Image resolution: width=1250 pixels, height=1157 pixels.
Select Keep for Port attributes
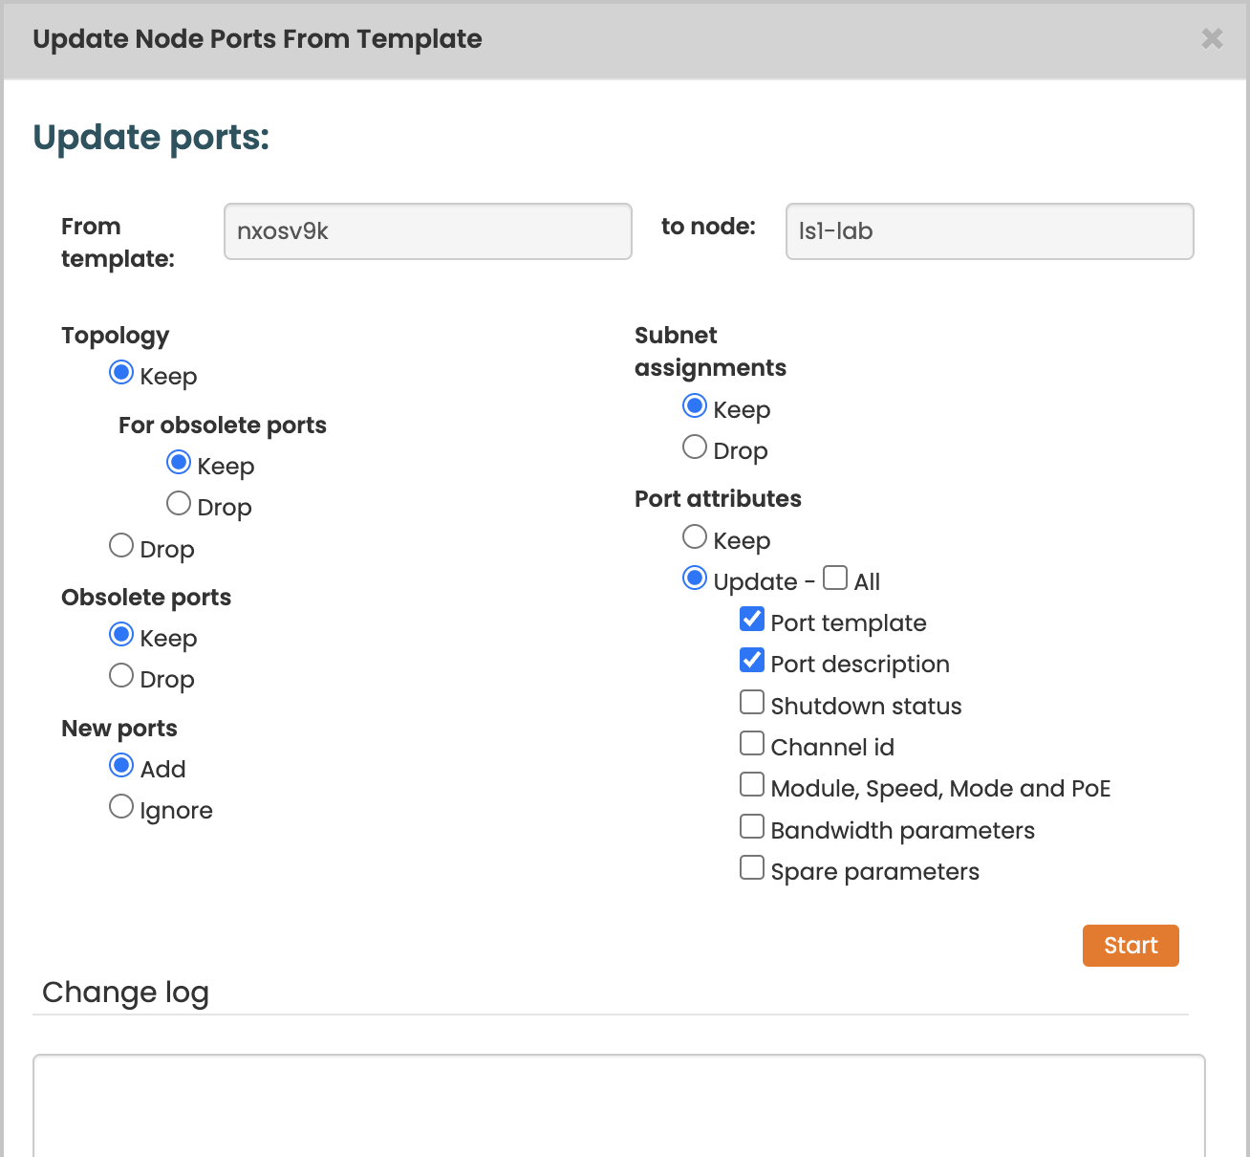695,537
